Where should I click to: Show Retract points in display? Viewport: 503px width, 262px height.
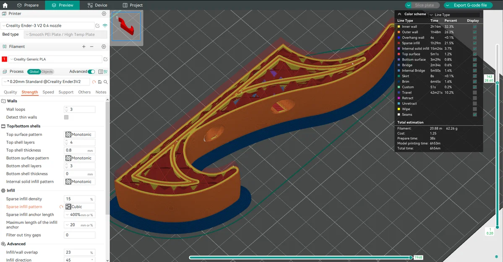(x=475, y=98)
